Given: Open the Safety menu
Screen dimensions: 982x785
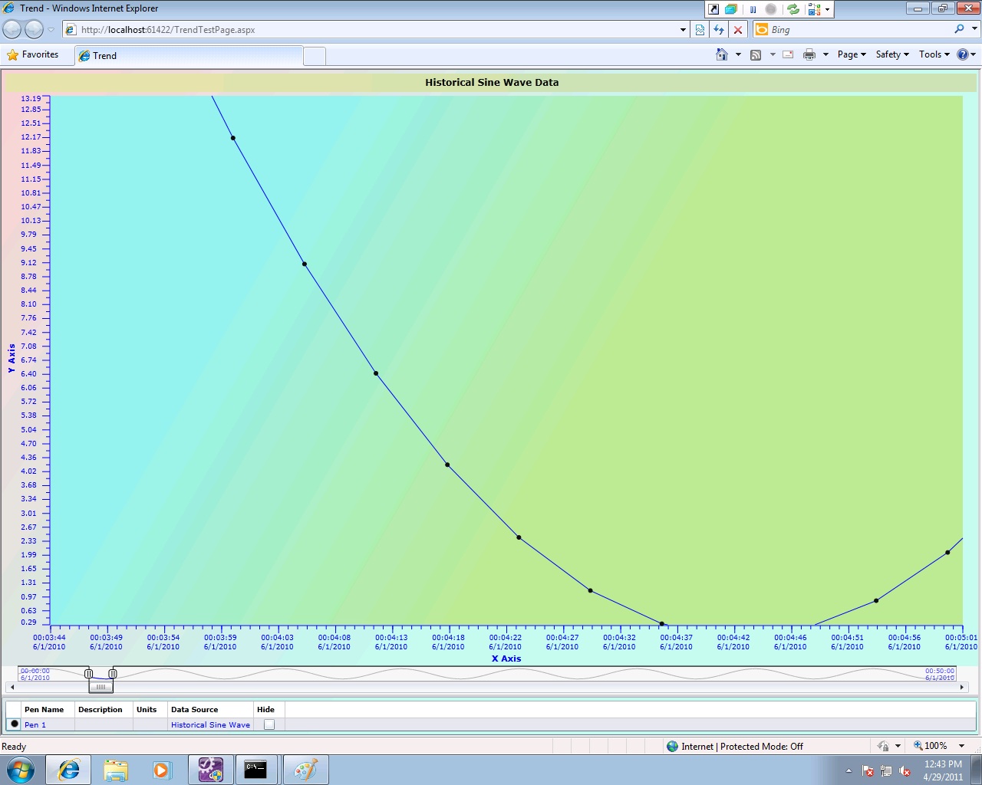Looking at the screenshot, I should point(891,54).
